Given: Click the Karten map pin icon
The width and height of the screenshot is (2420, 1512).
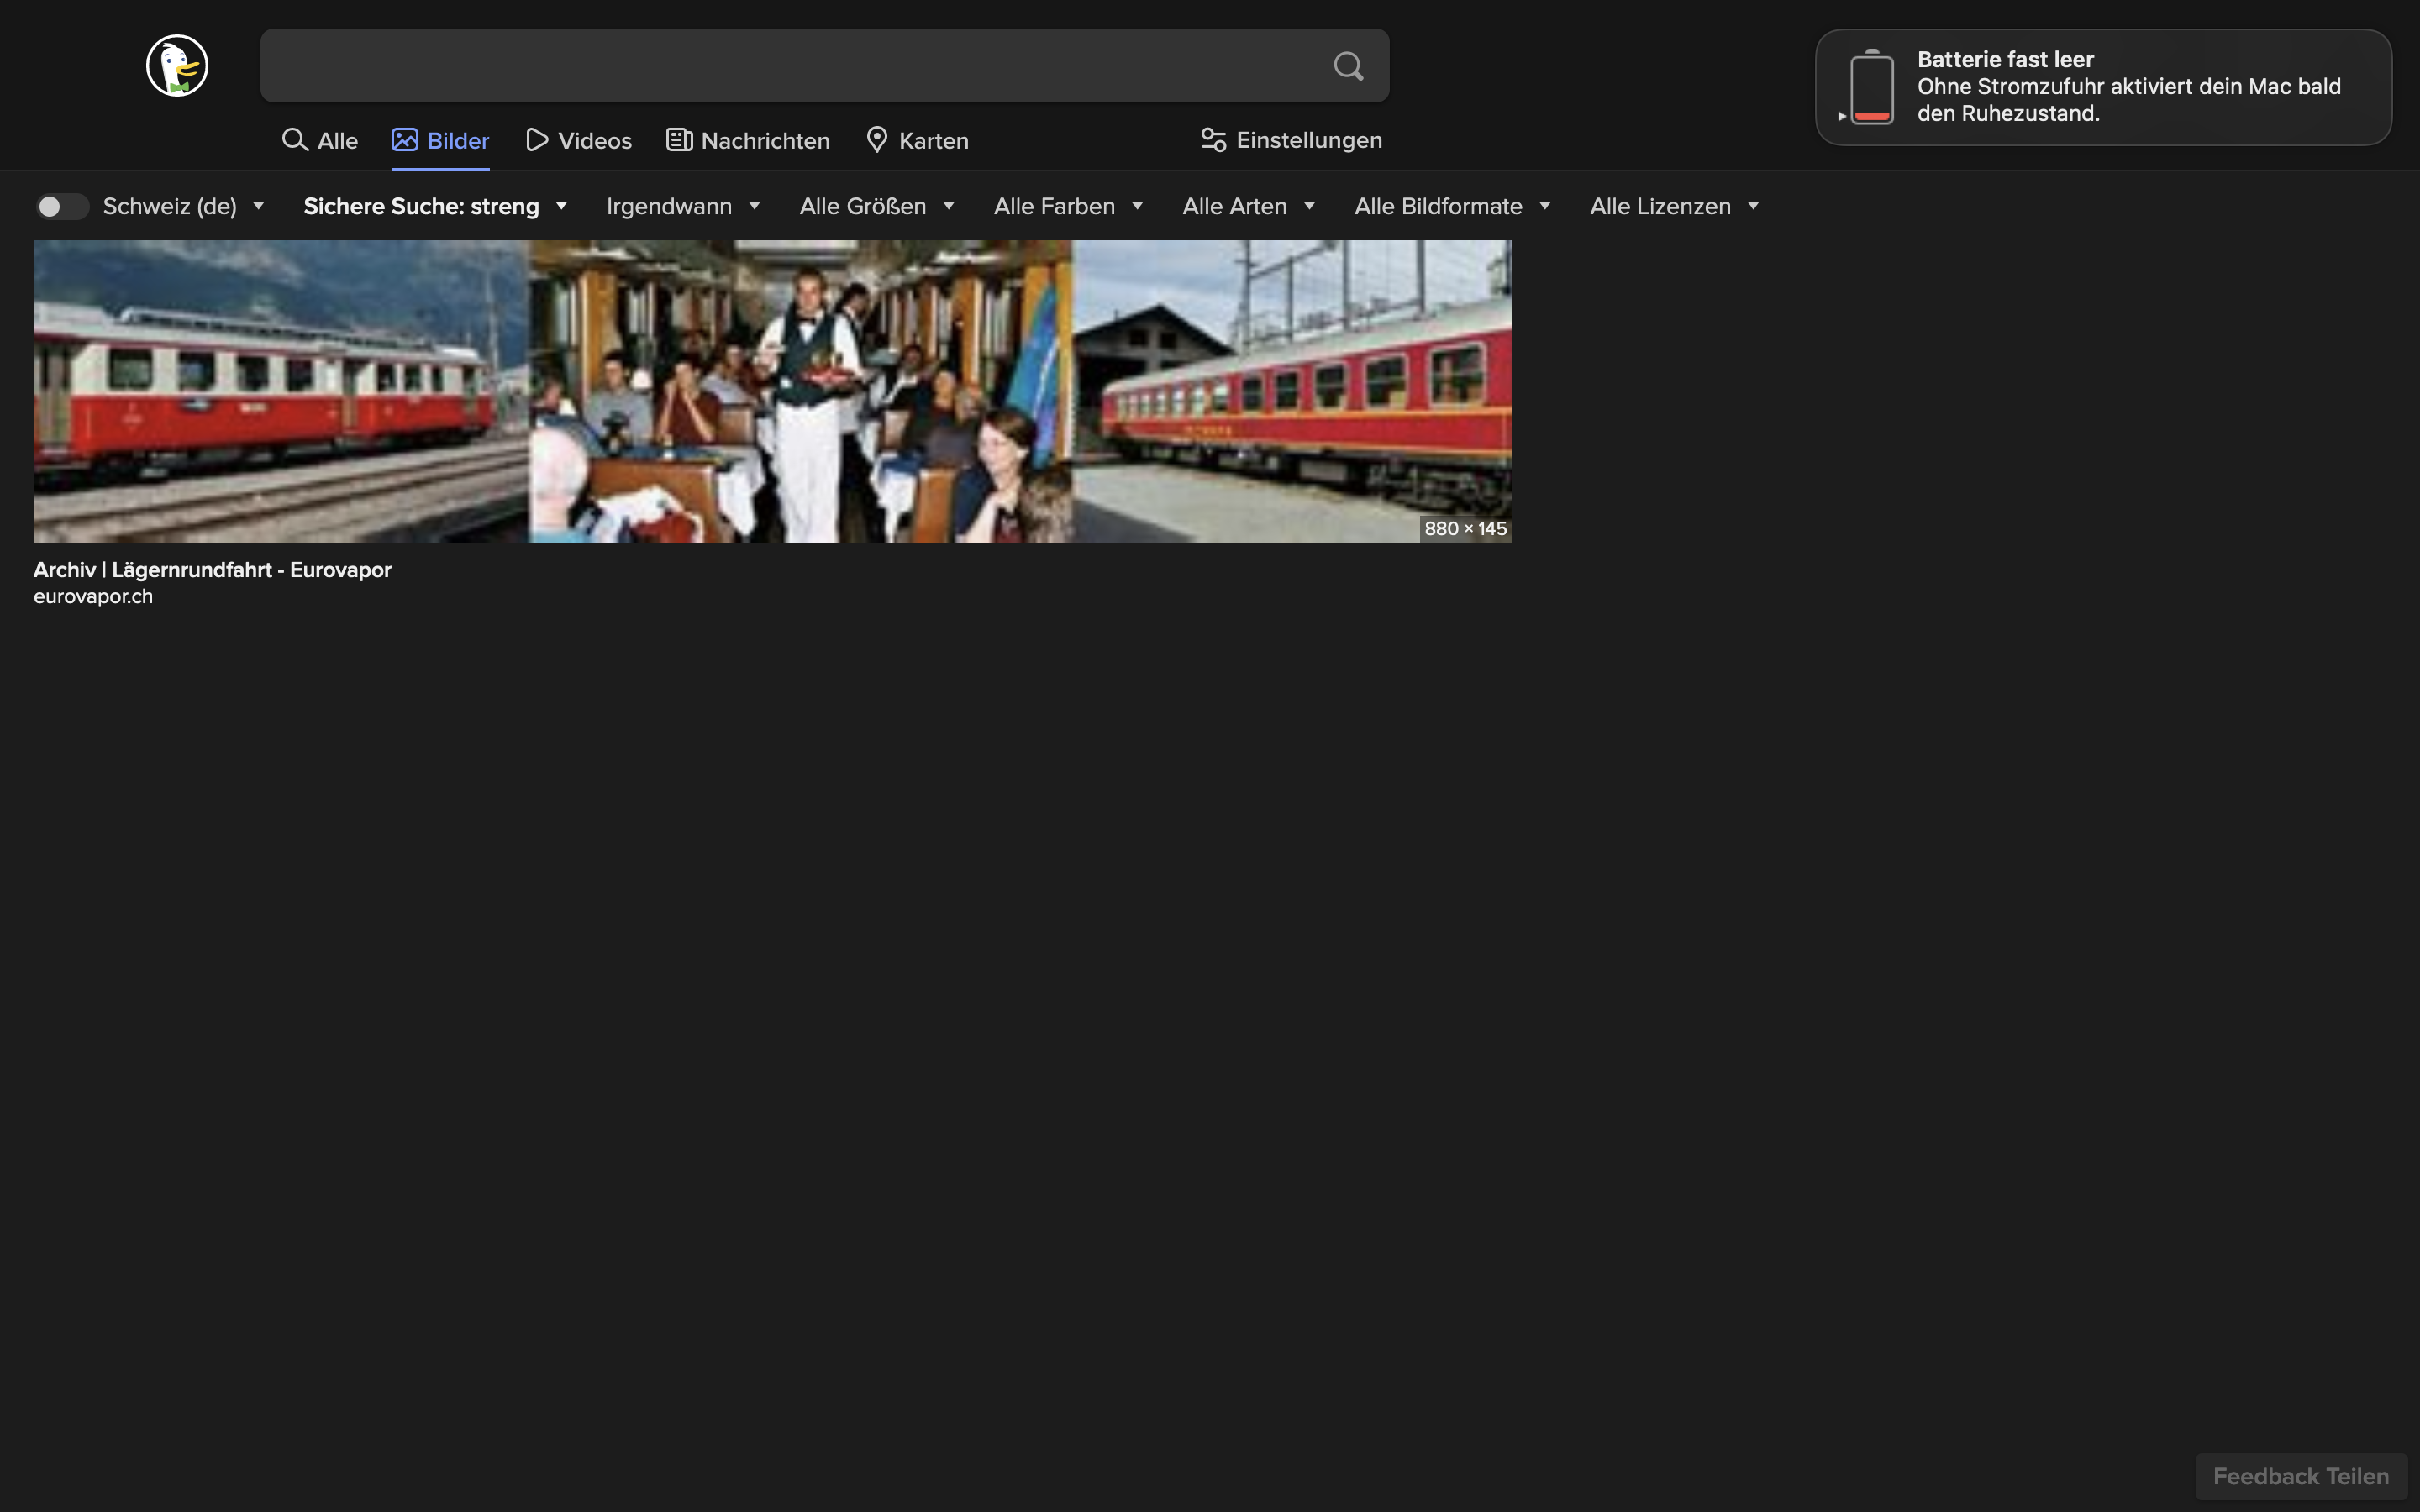Looking at the screenshot, I should (877, 140).
